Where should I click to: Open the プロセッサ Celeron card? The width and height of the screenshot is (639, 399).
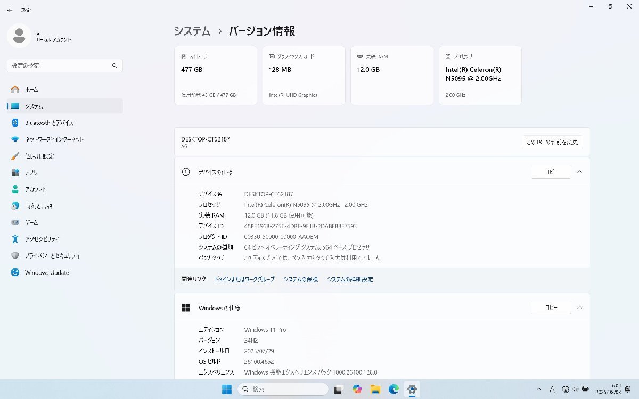click(x=480, y=76)
